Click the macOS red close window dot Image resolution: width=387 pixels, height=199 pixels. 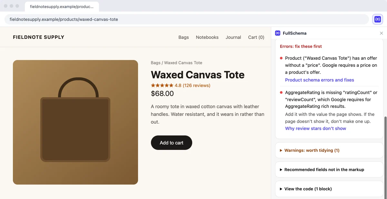(6, 6)
